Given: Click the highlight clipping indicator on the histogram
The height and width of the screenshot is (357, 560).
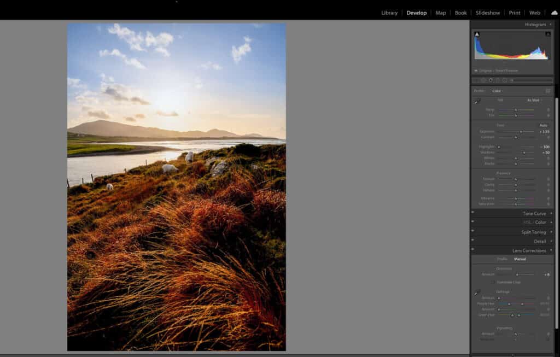Looking at the screenshot, I should point(548,34).
